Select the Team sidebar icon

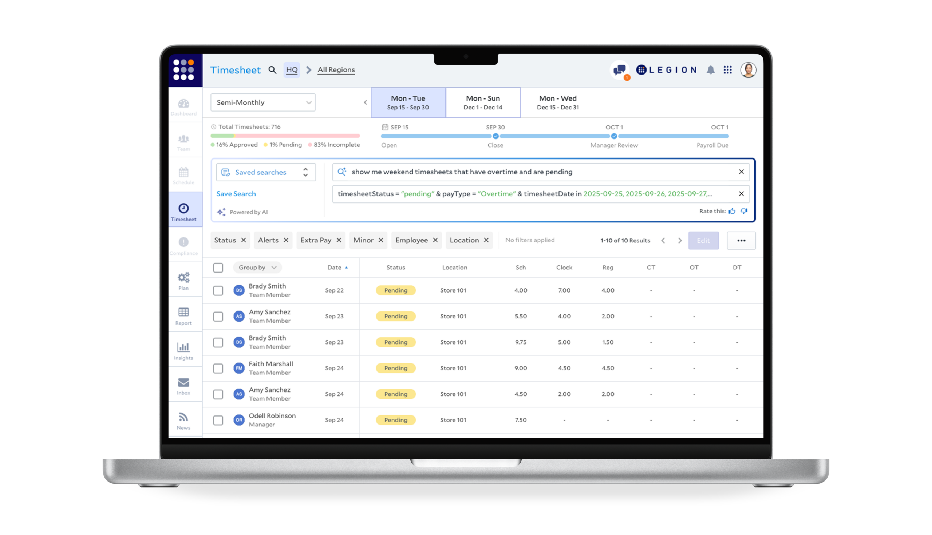tap(183, 141)
